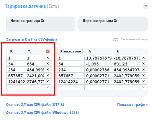Delete coefficient row with X 12414224
Image resolution: width=154 pixels, height=120 pixels.
pyautogui.click(x=143, y=81)
